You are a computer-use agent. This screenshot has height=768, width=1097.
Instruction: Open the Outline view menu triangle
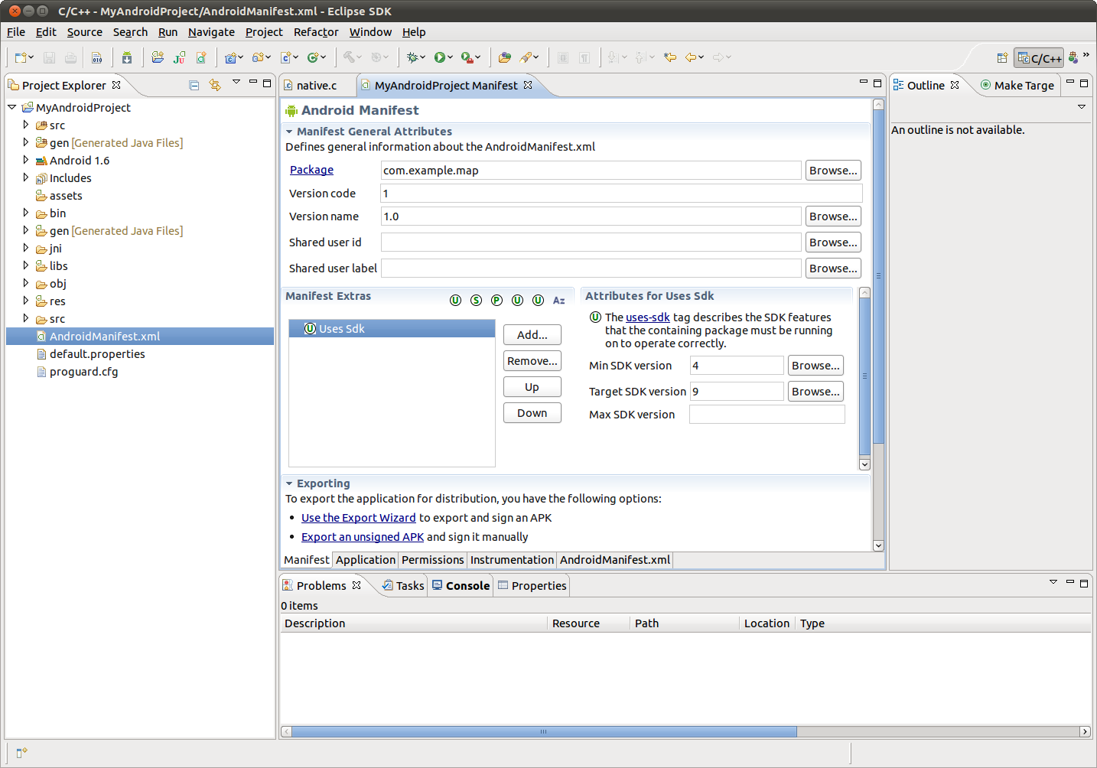point(1082,106)
